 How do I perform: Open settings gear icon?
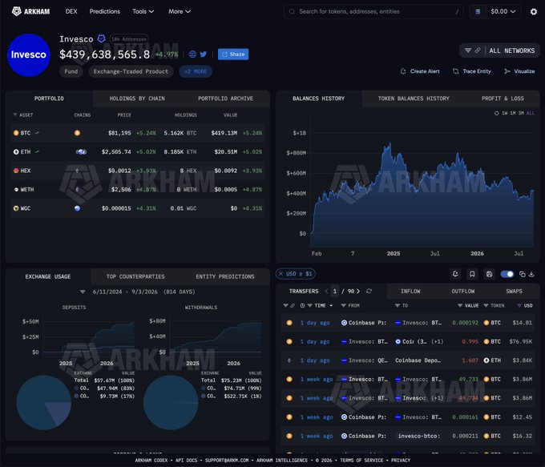(x=534, y=12)
